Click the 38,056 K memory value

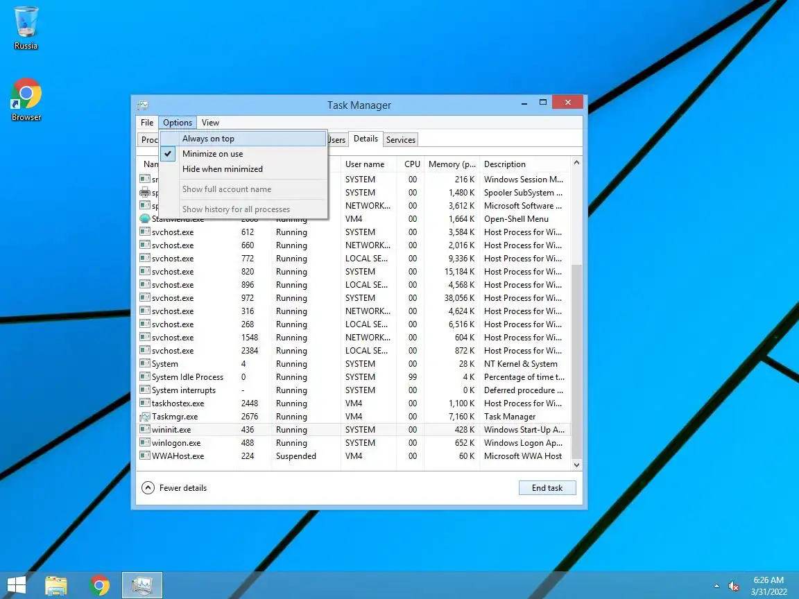(459, 298)
